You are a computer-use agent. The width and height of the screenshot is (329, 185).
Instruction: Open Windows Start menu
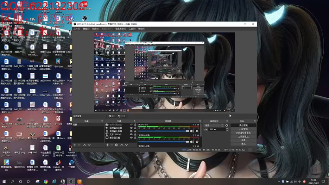point(4,181)
